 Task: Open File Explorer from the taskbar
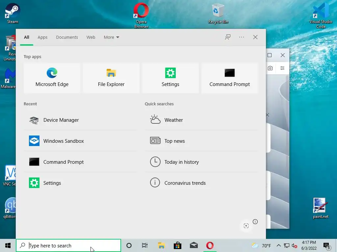[x=161, y=245]
